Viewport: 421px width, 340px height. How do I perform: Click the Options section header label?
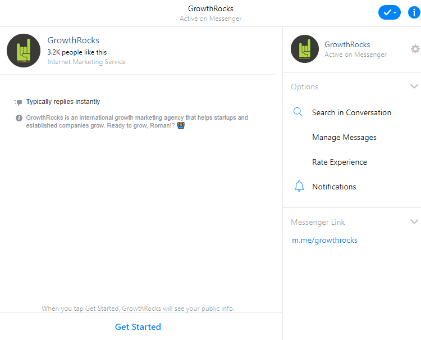point(304,87)
